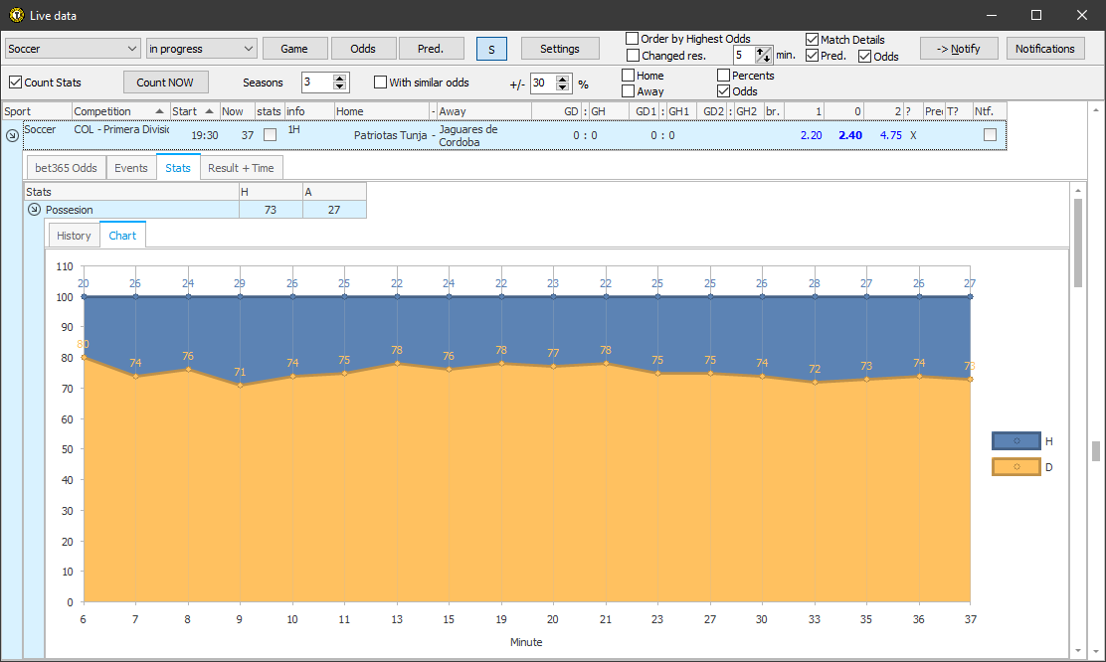
Task: Click the app logo in title bar
Action: click(15, 15)
